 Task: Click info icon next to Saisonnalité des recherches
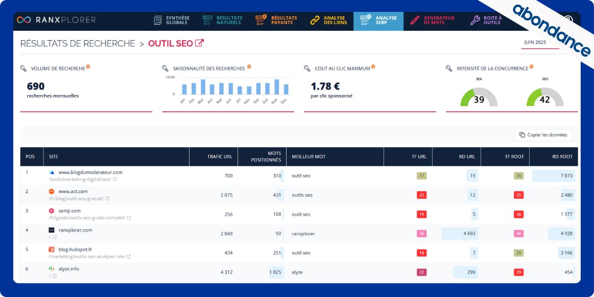249,66
